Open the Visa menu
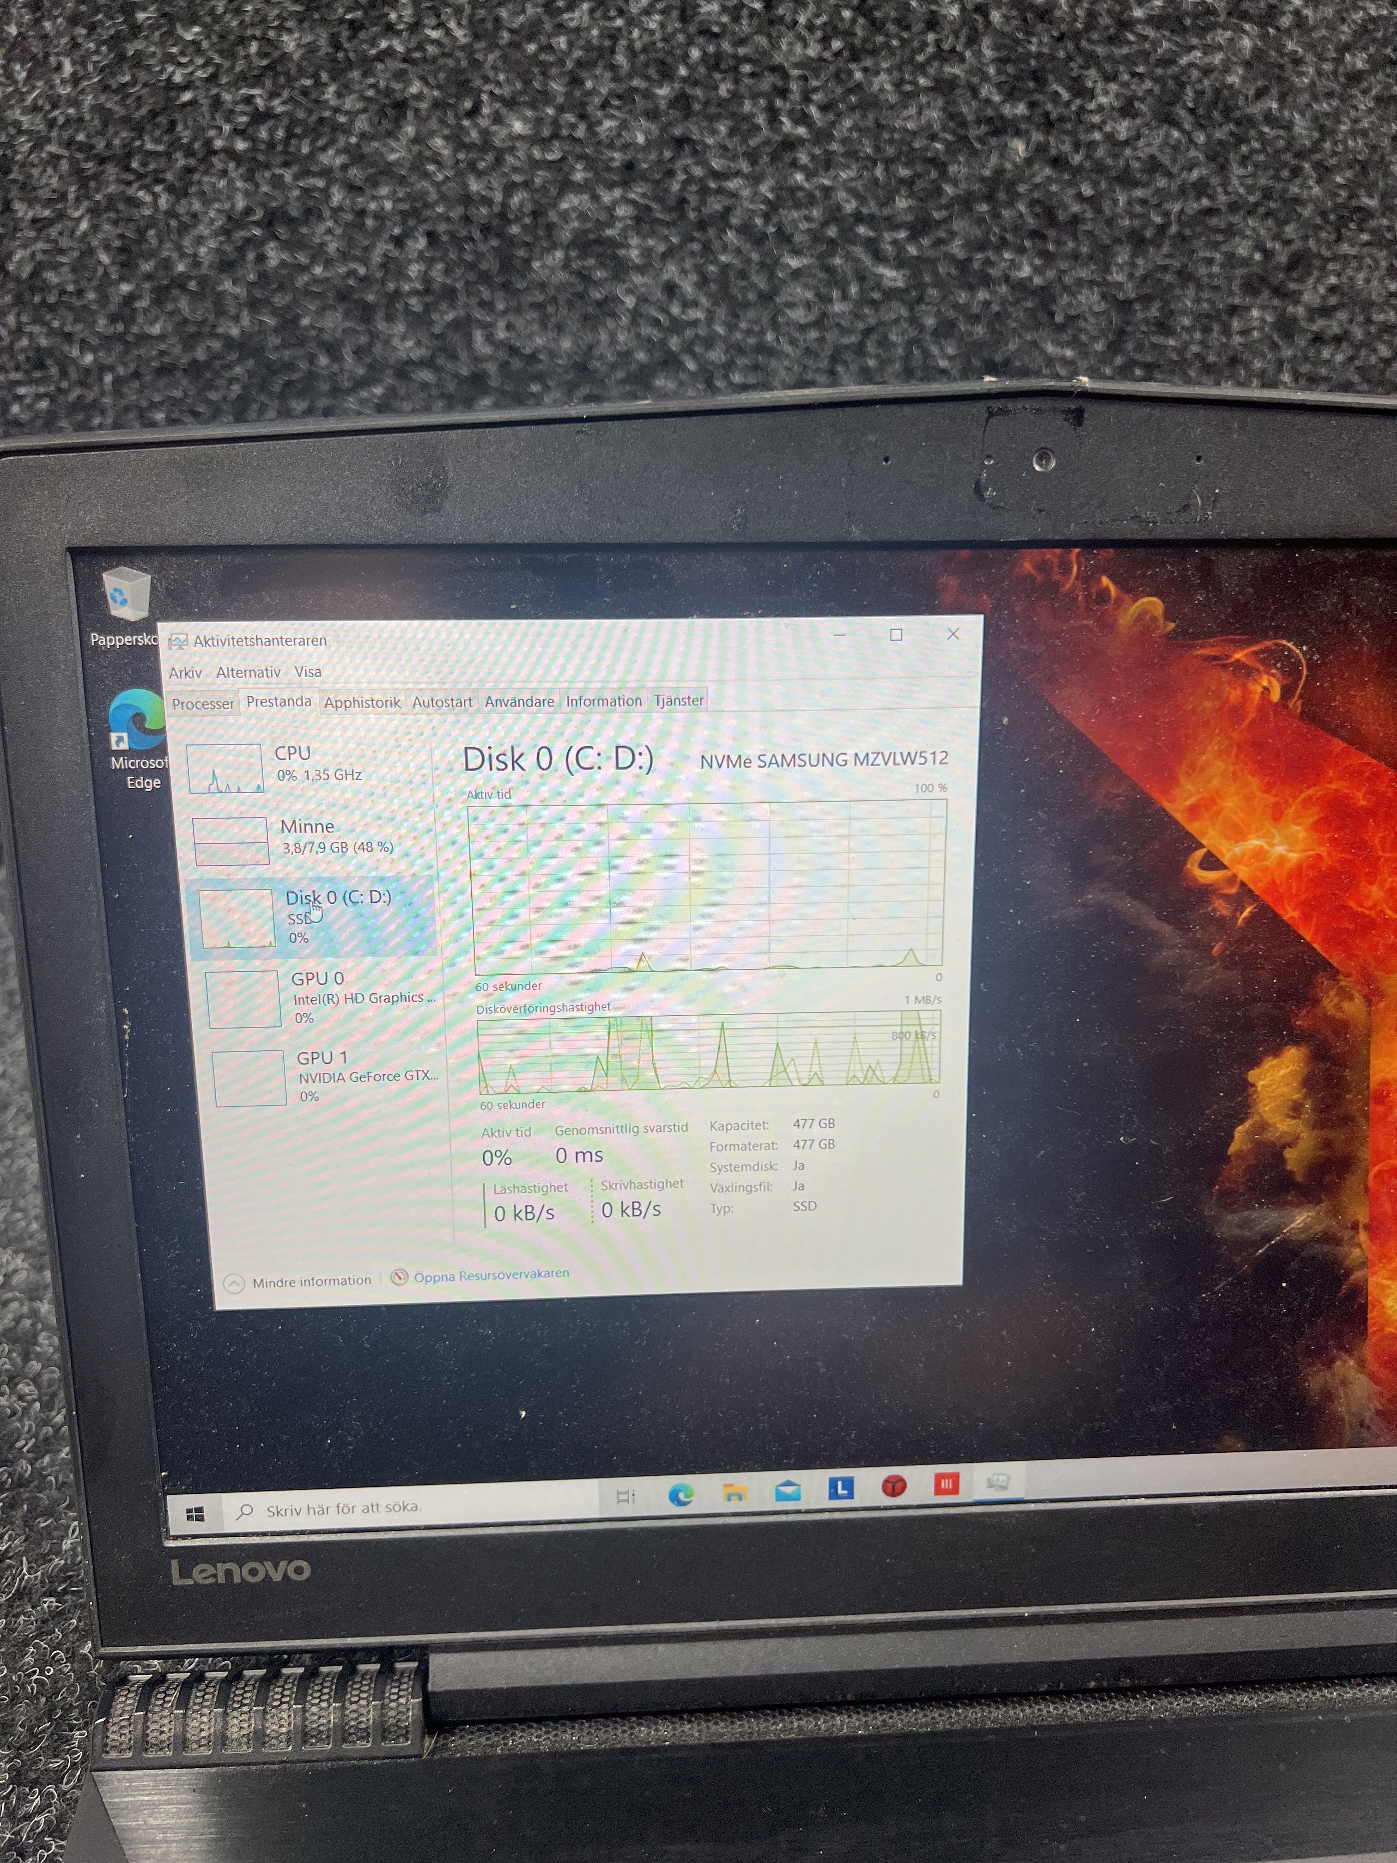The width and height of the screenshot is (1397, 1863). tap(307, 671)
